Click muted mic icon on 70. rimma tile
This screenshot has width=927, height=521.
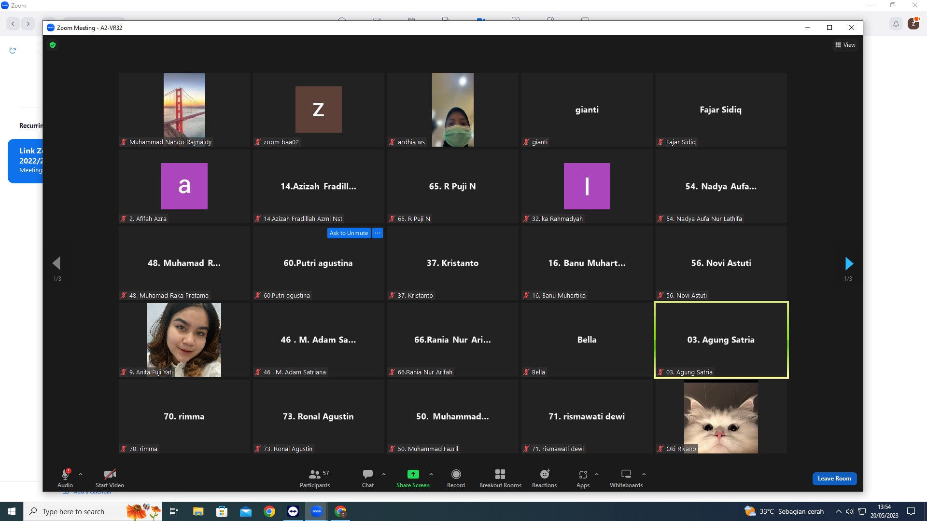[124, 449]
